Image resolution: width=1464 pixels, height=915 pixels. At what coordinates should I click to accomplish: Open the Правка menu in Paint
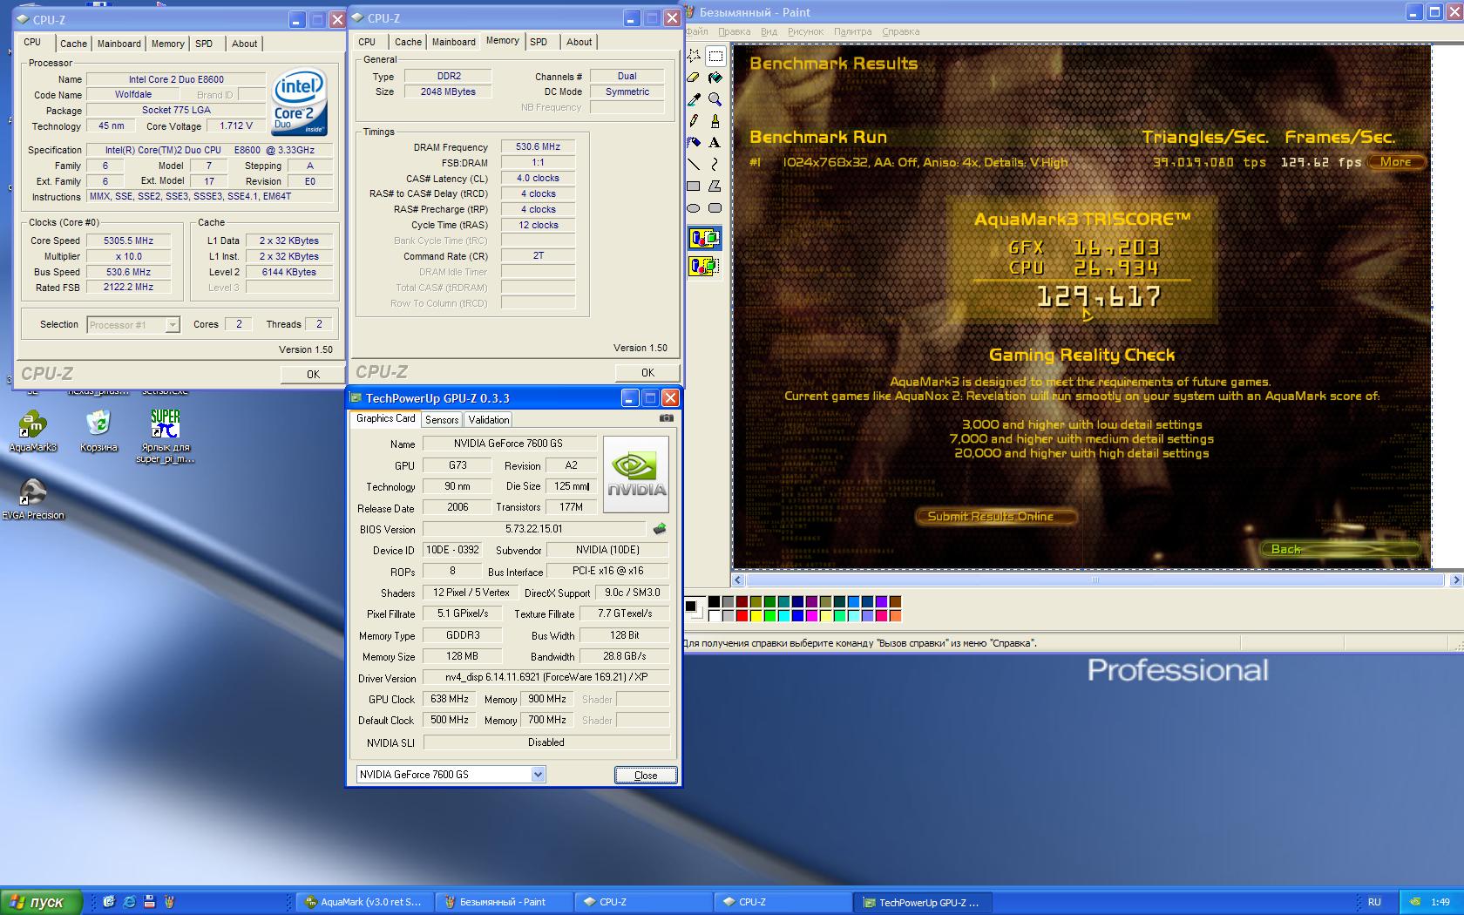[734, 31]
